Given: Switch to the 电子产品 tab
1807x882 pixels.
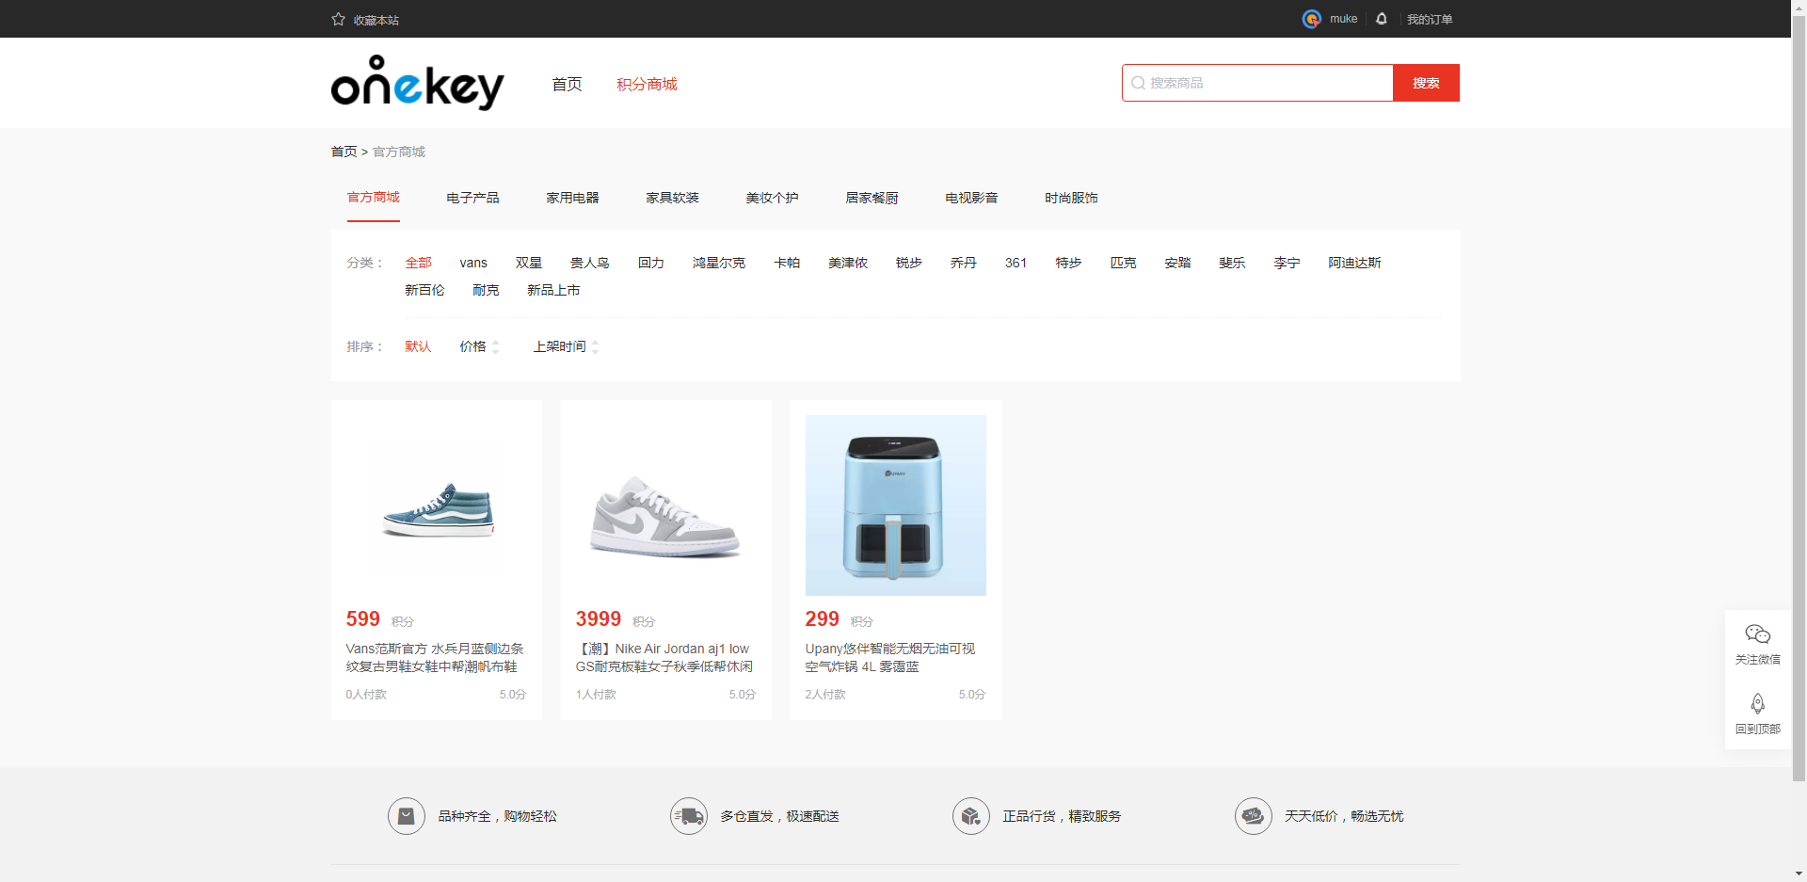Looking at the screenshot, I should pyautogui.click(x=472, y=198).
